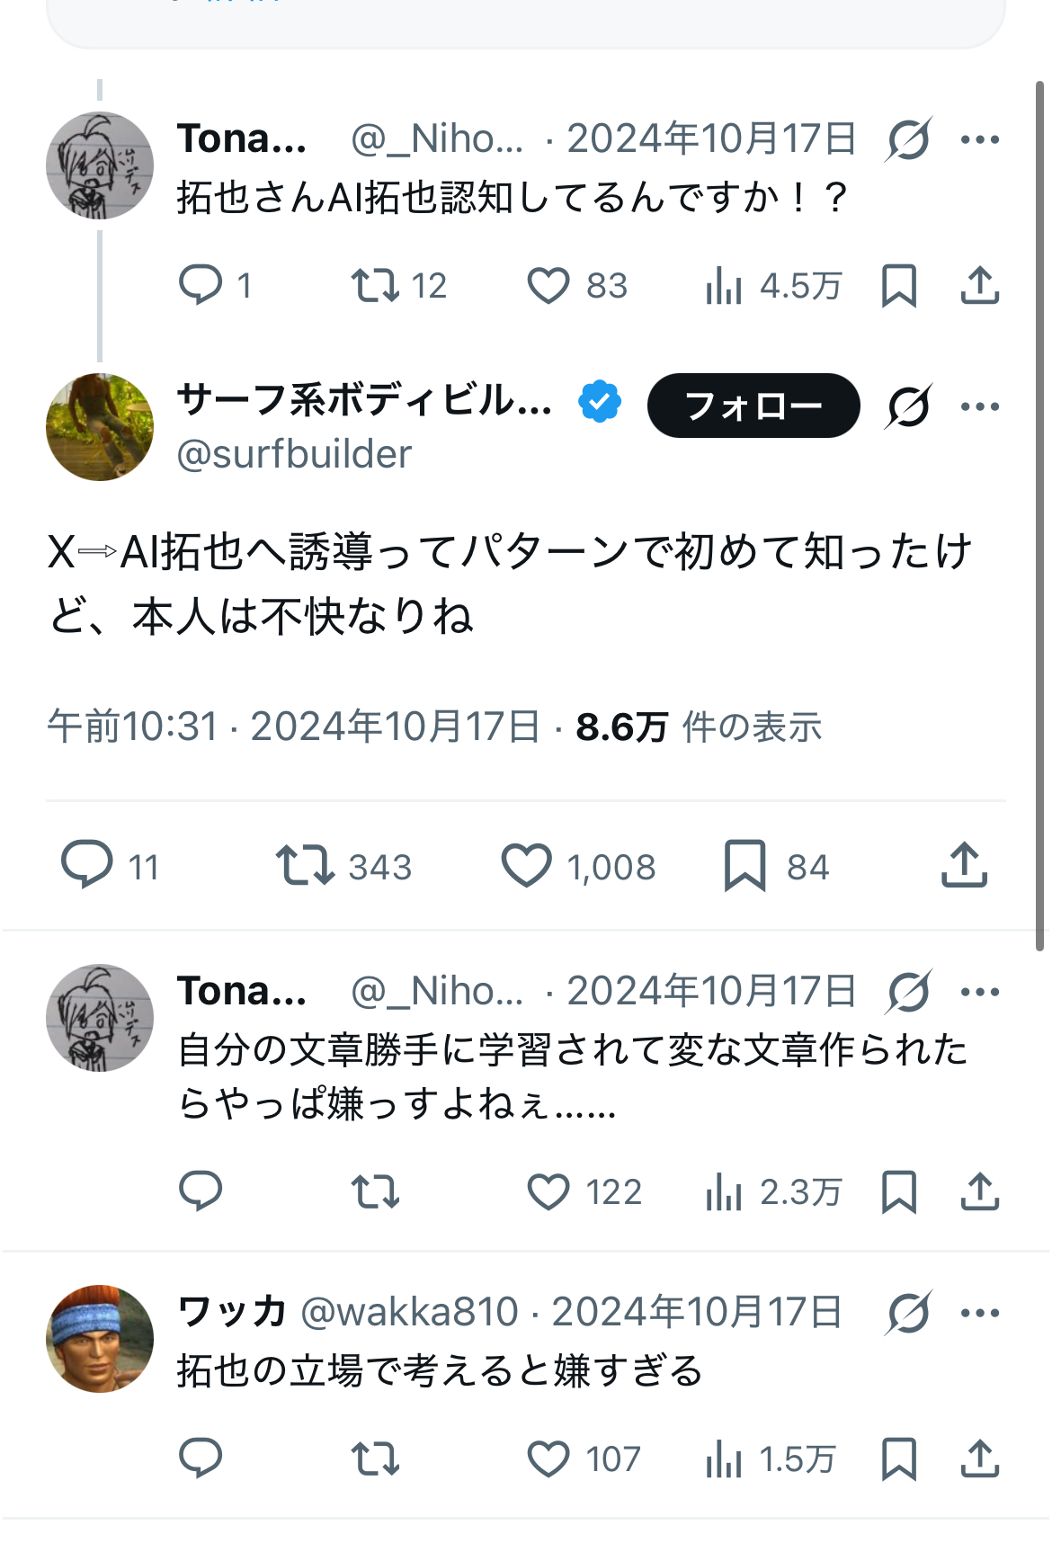Bookmark the first Tona post

click(899, 286)
